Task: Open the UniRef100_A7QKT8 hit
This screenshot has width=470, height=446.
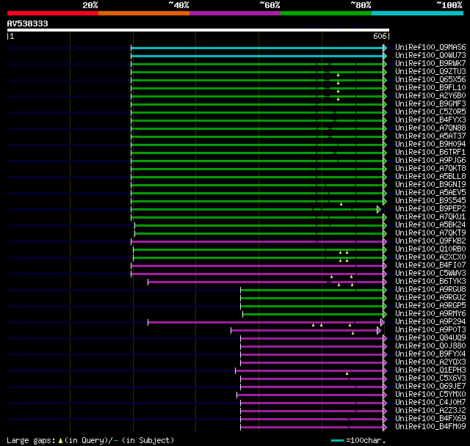Action: coord(430,169)
